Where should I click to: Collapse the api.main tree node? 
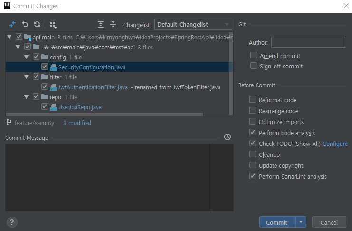coord(10,37)
